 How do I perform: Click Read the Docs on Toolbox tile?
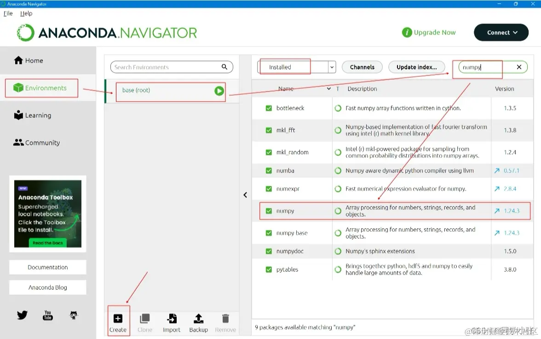click(48, 243)
